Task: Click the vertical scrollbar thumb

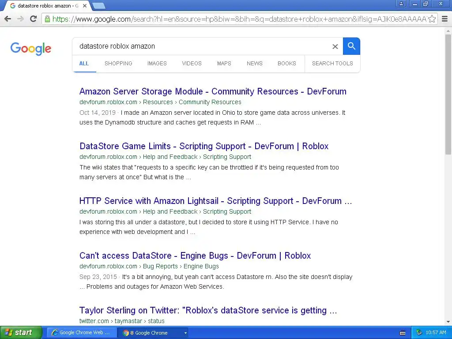Action: pos(448,94)
